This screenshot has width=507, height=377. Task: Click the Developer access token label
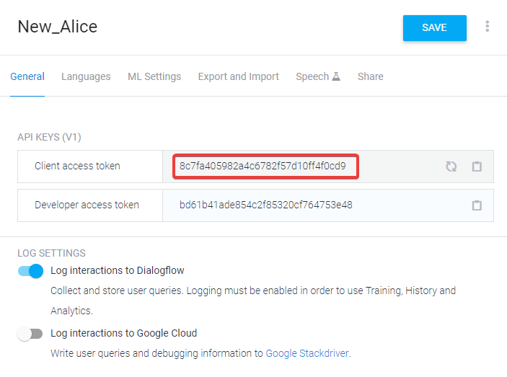point(87,205)
